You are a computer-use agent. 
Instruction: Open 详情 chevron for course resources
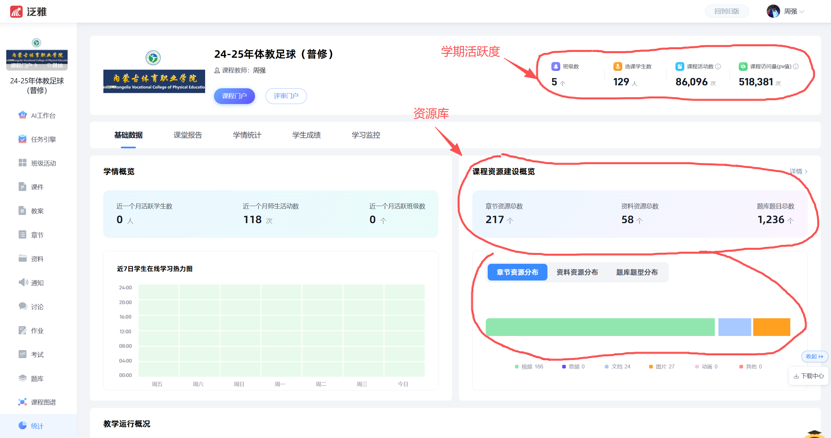pyautogui.click(x=806, y=171)
